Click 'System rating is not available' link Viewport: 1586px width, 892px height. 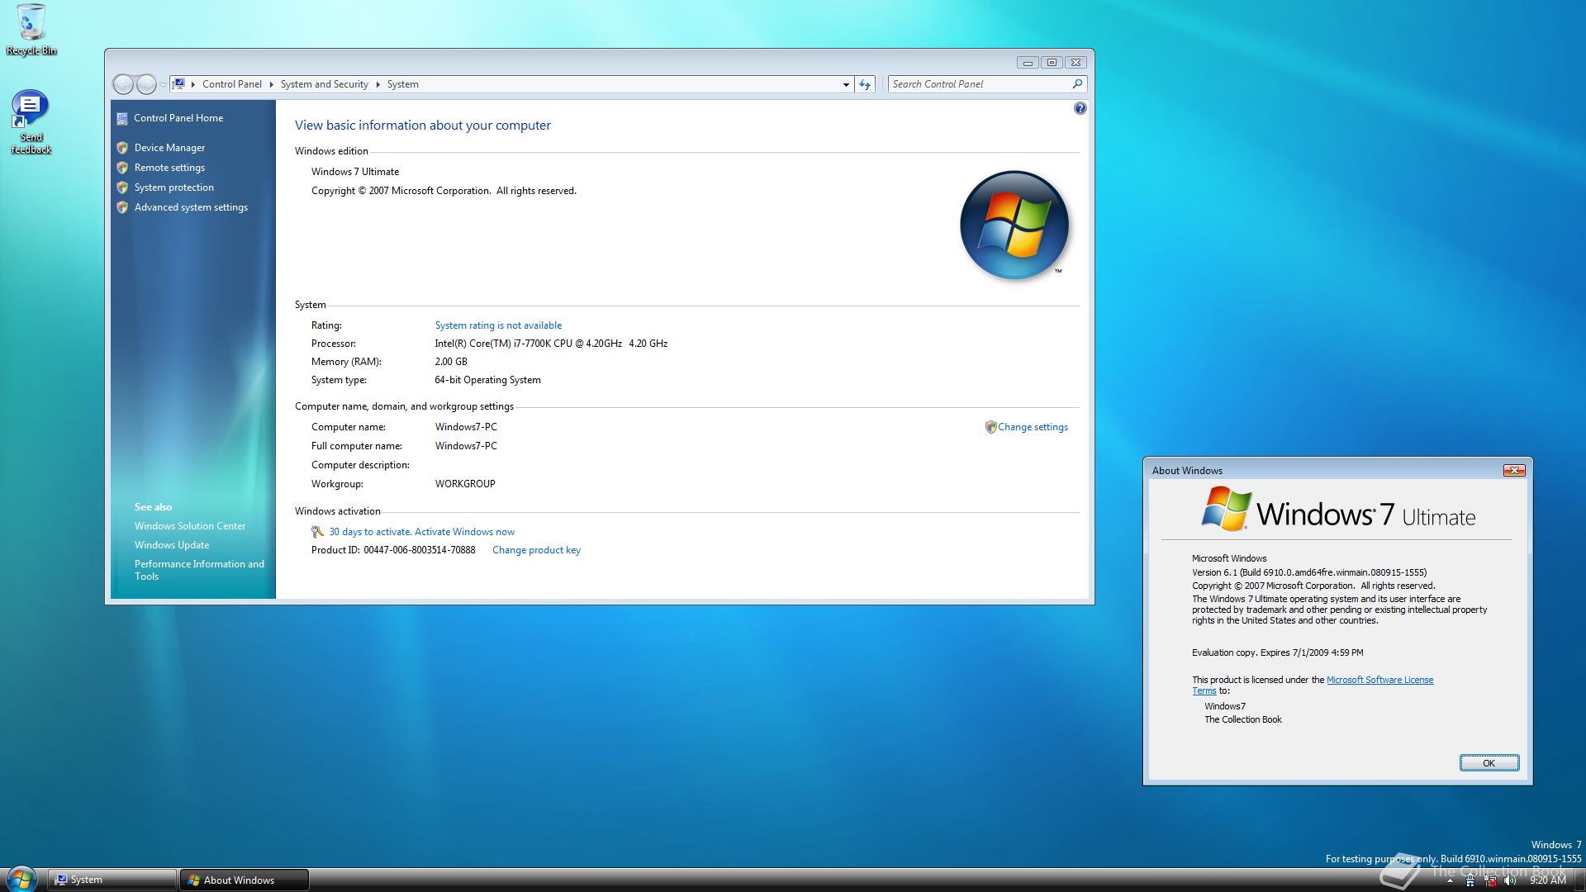[x=498, y=325]
